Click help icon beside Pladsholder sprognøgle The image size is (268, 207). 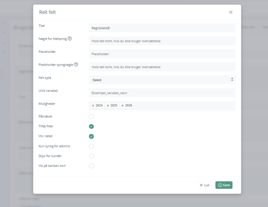point(76,64)
